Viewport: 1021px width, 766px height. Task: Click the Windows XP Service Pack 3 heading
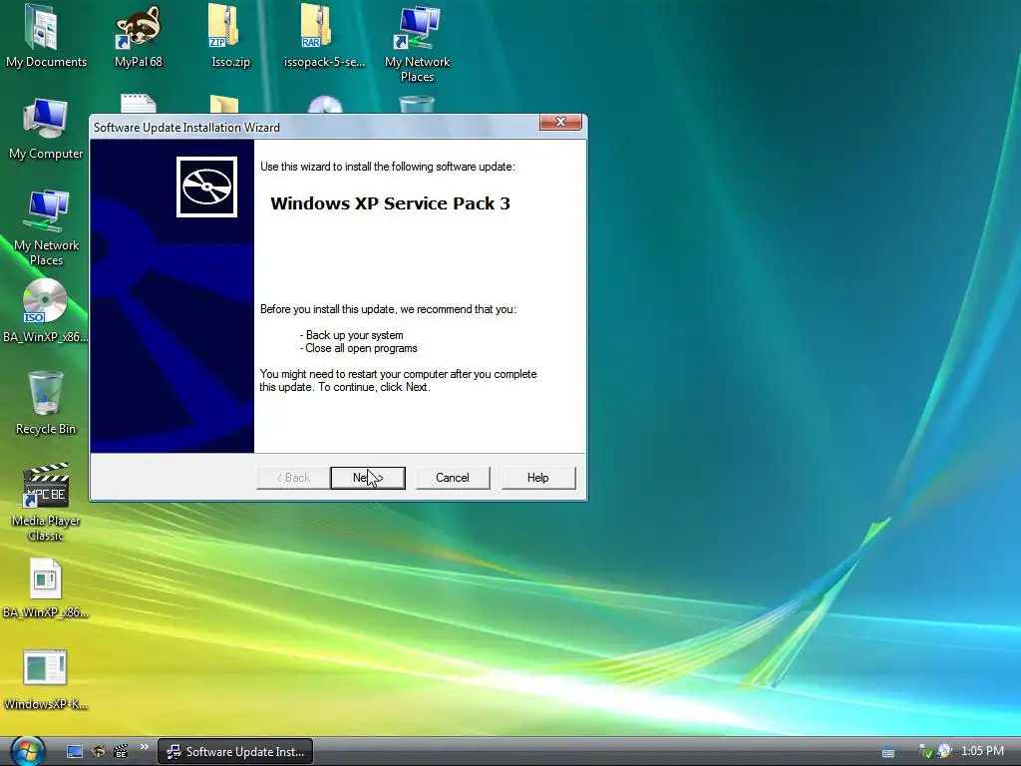click(390, 203)
